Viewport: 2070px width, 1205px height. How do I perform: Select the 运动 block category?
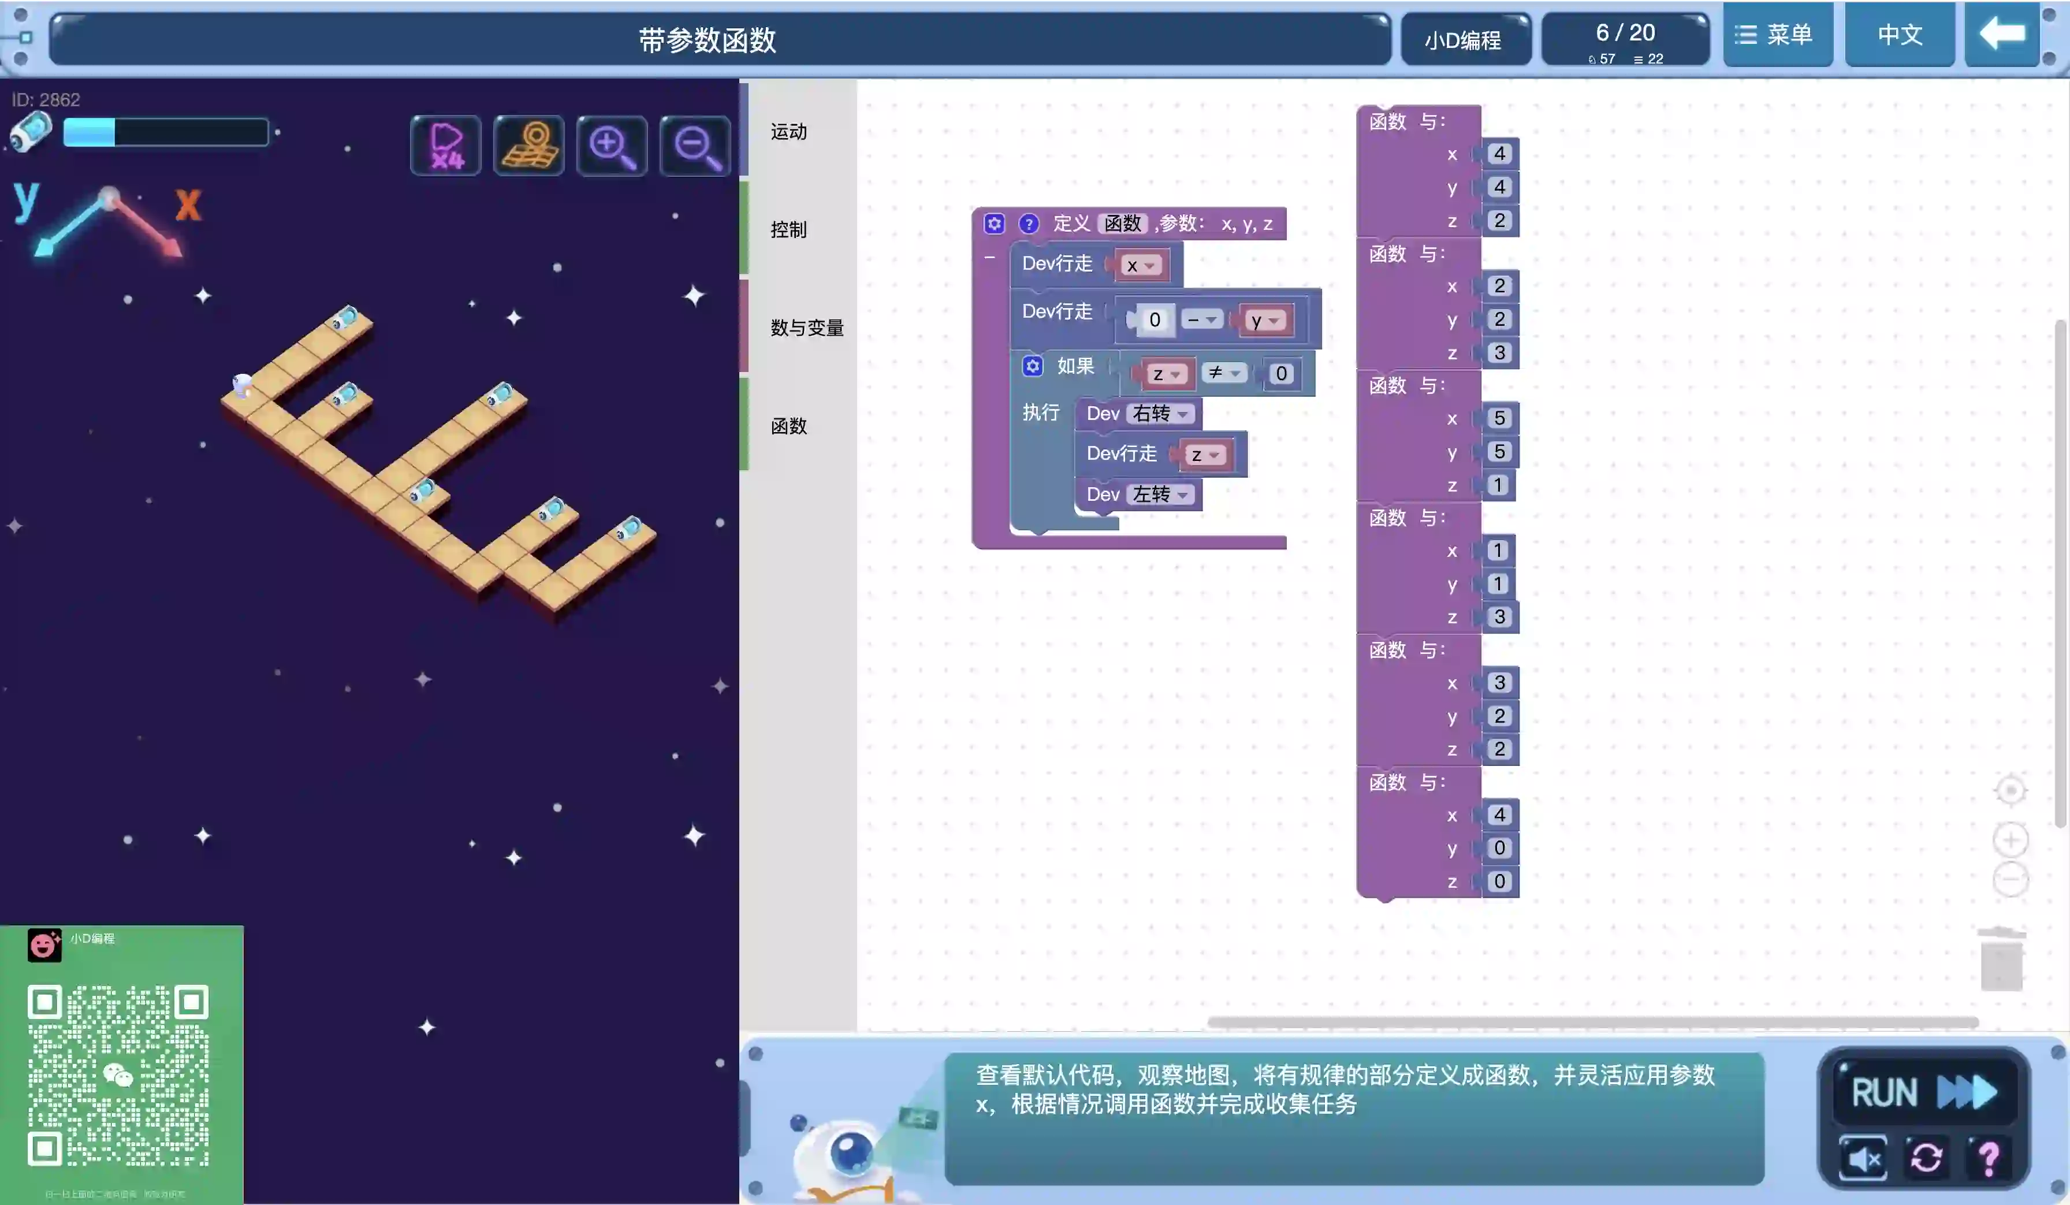click(x=788, y=132)
